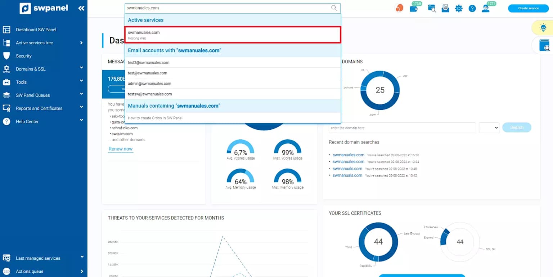Select admin@swmanuales.com email result
This screenshot has width=553, height=277.
(x=233, y=84)
